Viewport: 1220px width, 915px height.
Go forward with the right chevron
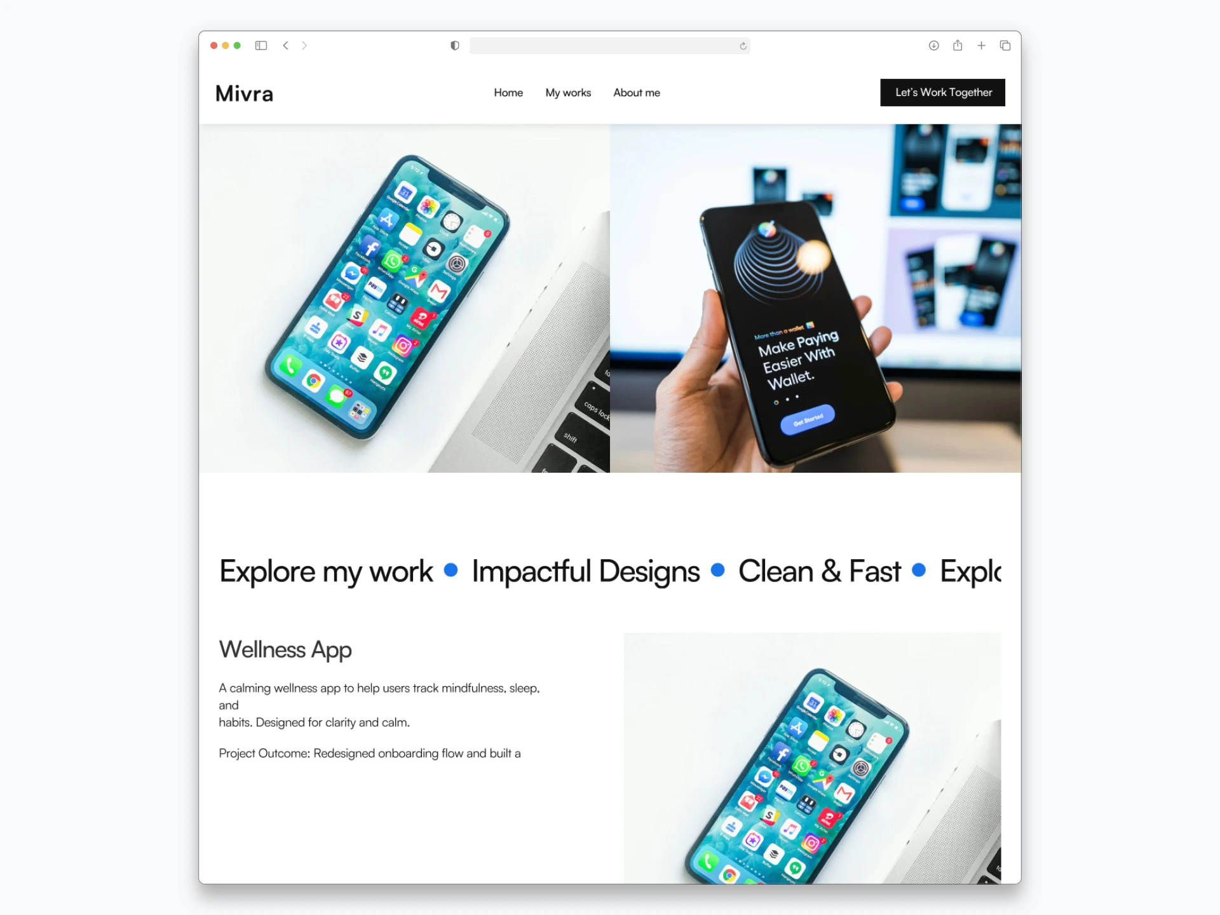[x=304, y=46]
